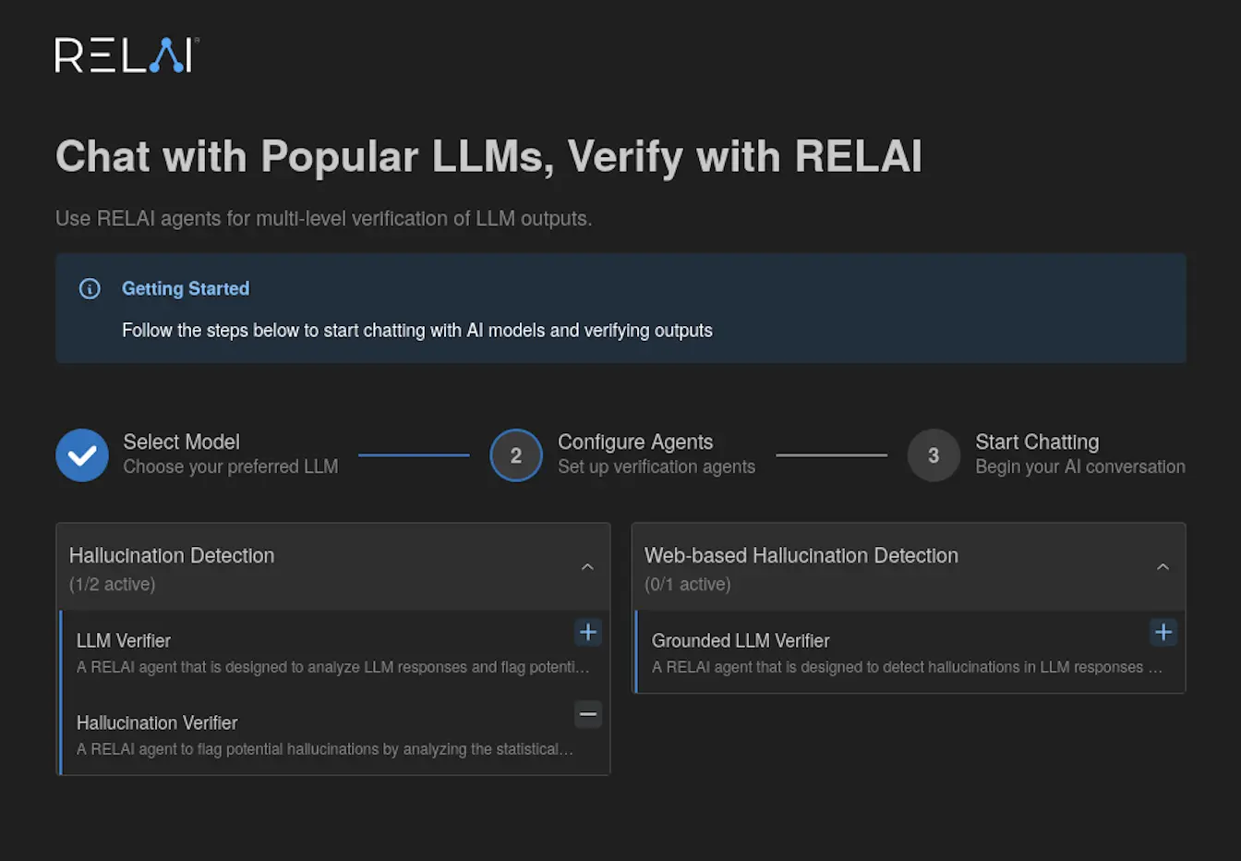
Task: Click the '(1/2 active)' count text
Action: click(x=112, y=584)
